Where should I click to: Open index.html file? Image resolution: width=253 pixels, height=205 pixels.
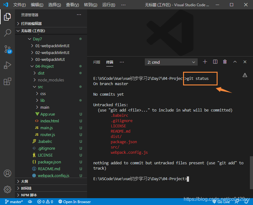click(x=51, y=121)
